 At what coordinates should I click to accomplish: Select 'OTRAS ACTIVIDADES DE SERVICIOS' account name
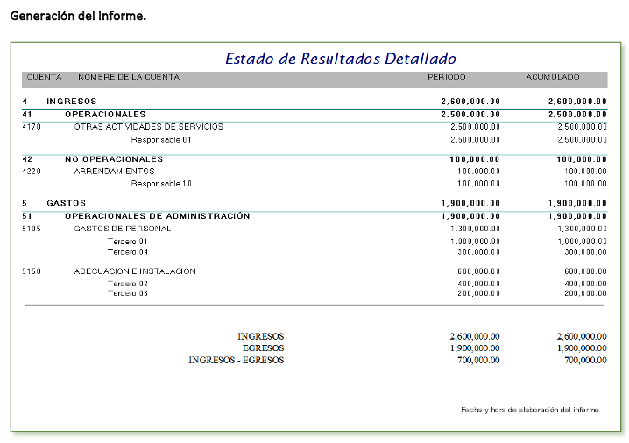(148, 127)
